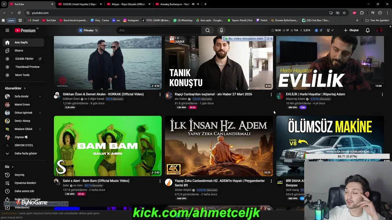
Task: Open Mami Emen subscription channel
Action: click(x=24, y=105)
